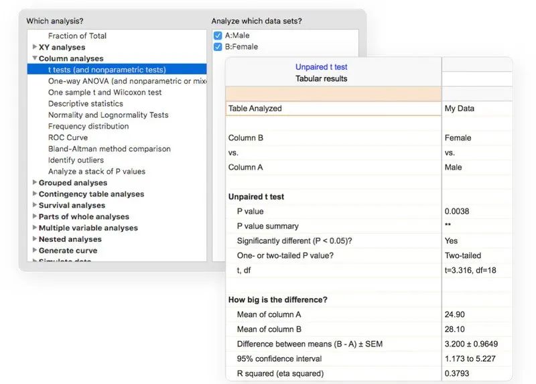Click the Table Analyzed cell
The image size is (536, 384).
pos(333,109)
